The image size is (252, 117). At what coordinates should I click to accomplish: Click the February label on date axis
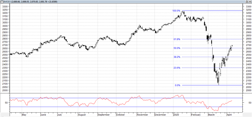[196, 115]
